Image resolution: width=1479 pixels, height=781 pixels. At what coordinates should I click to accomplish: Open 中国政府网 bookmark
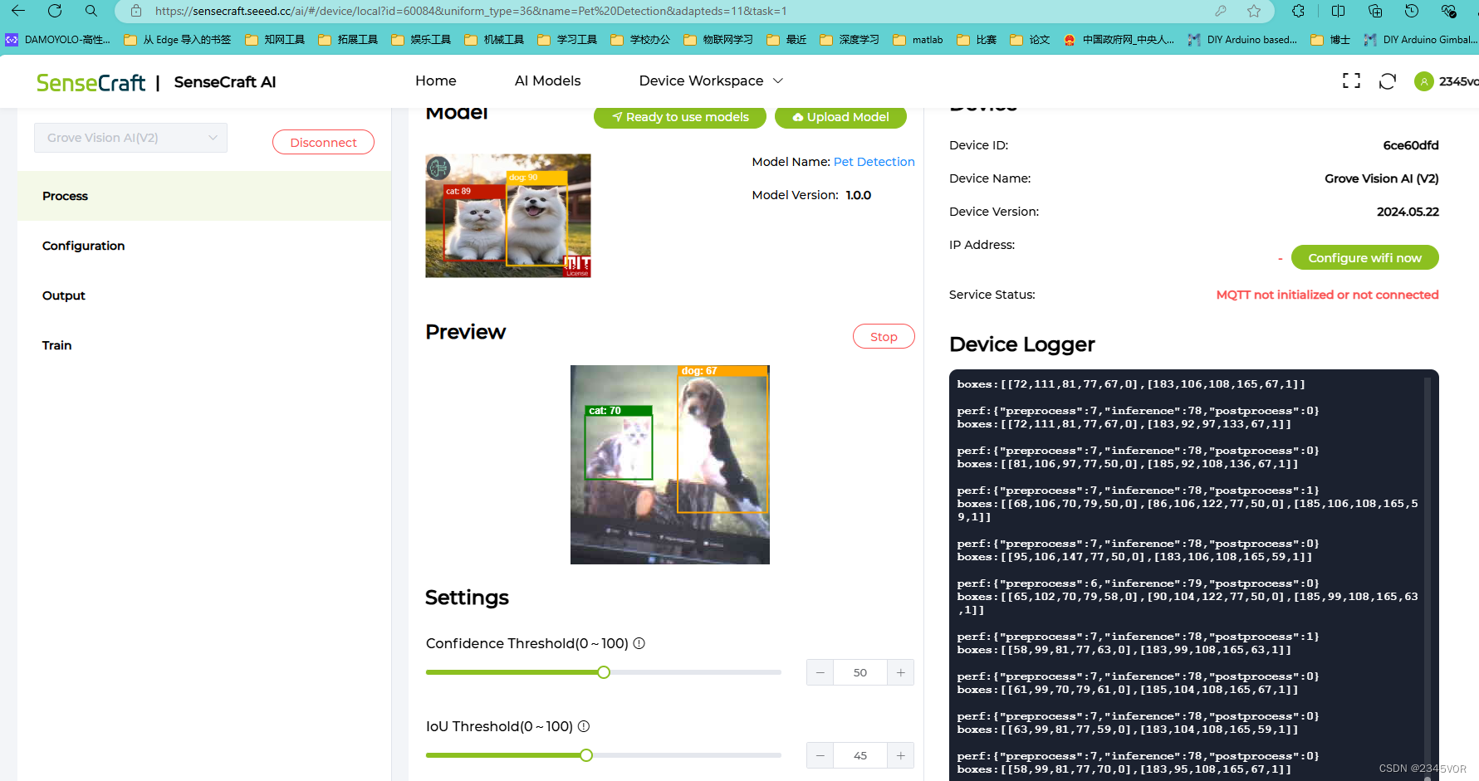[x=1119, y=39]
